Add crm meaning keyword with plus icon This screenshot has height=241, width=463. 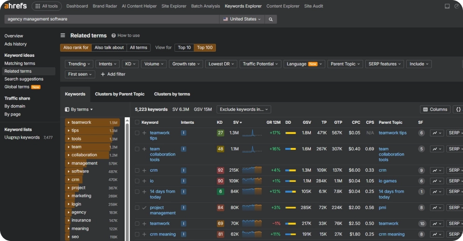point(144,234)
